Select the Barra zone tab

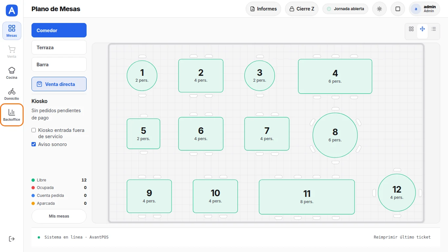click(x=59, y=64)
